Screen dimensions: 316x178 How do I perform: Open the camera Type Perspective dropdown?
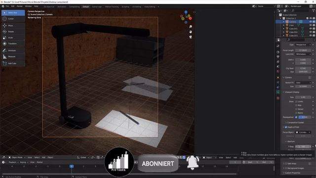click(x=303, y=45)
